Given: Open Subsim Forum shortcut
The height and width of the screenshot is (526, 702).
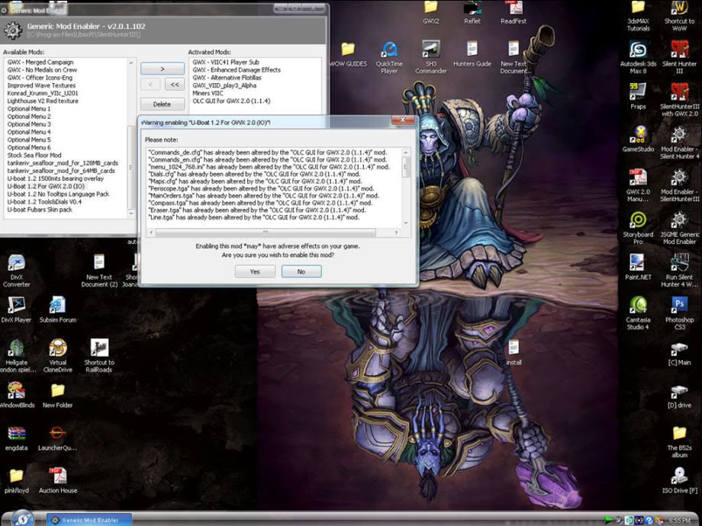Looking at the screenshot, I should 58,310.
